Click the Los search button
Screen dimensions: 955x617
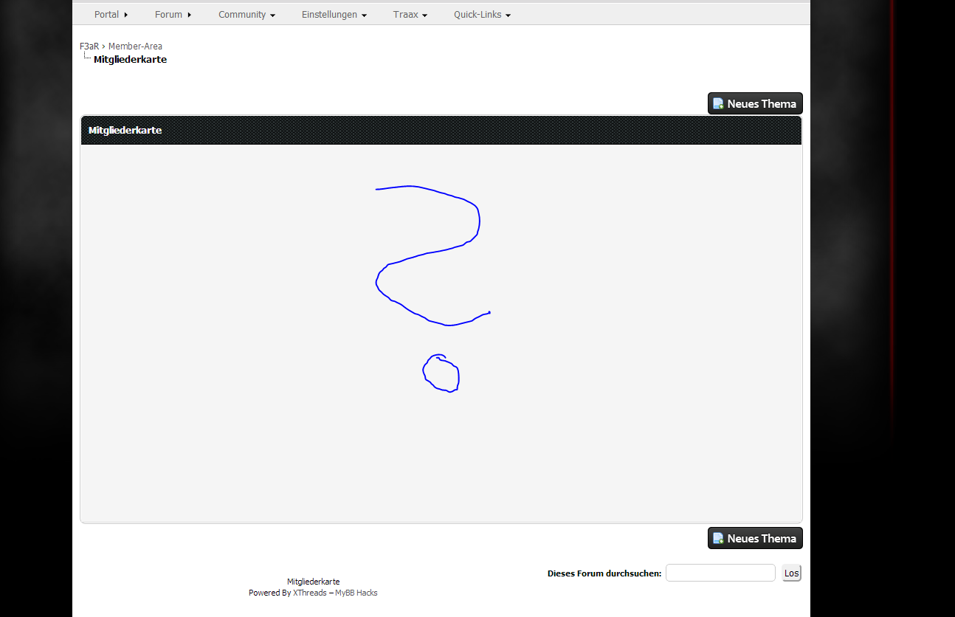pos(791,573)
